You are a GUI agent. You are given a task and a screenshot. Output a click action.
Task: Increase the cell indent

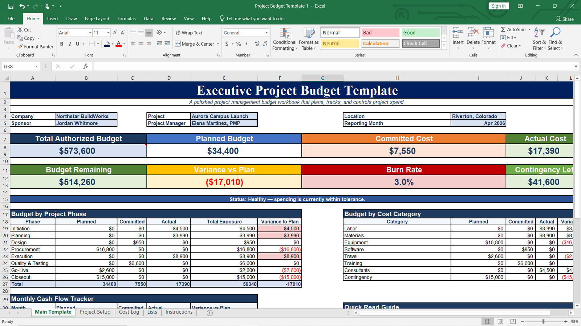[x=167, y=44]
